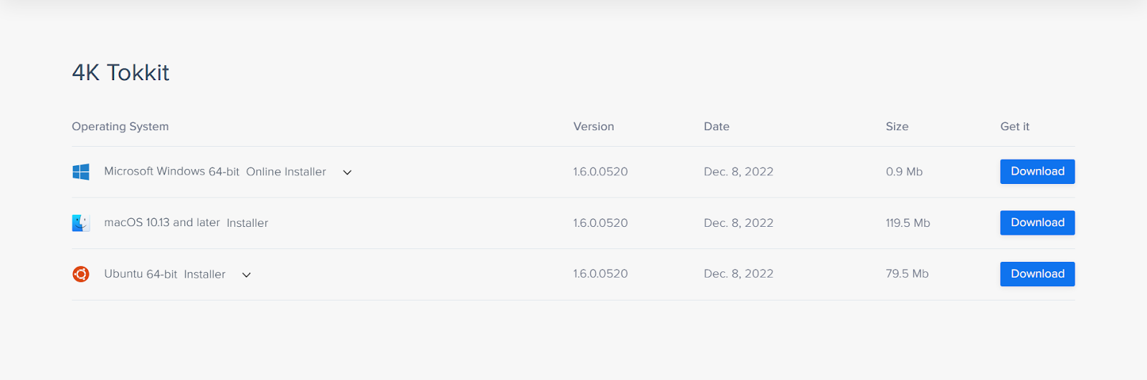
Task: Expand the Windows 64-bit installer options chevron
Action: 347,172
